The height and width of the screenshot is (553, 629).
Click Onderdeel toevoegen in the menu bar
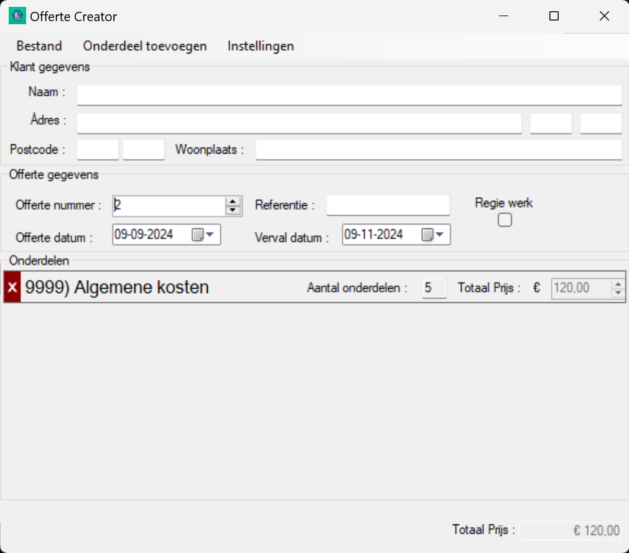pos(144,45)
